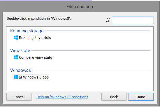Click the magnifying glass search icon

pos(108,20)
